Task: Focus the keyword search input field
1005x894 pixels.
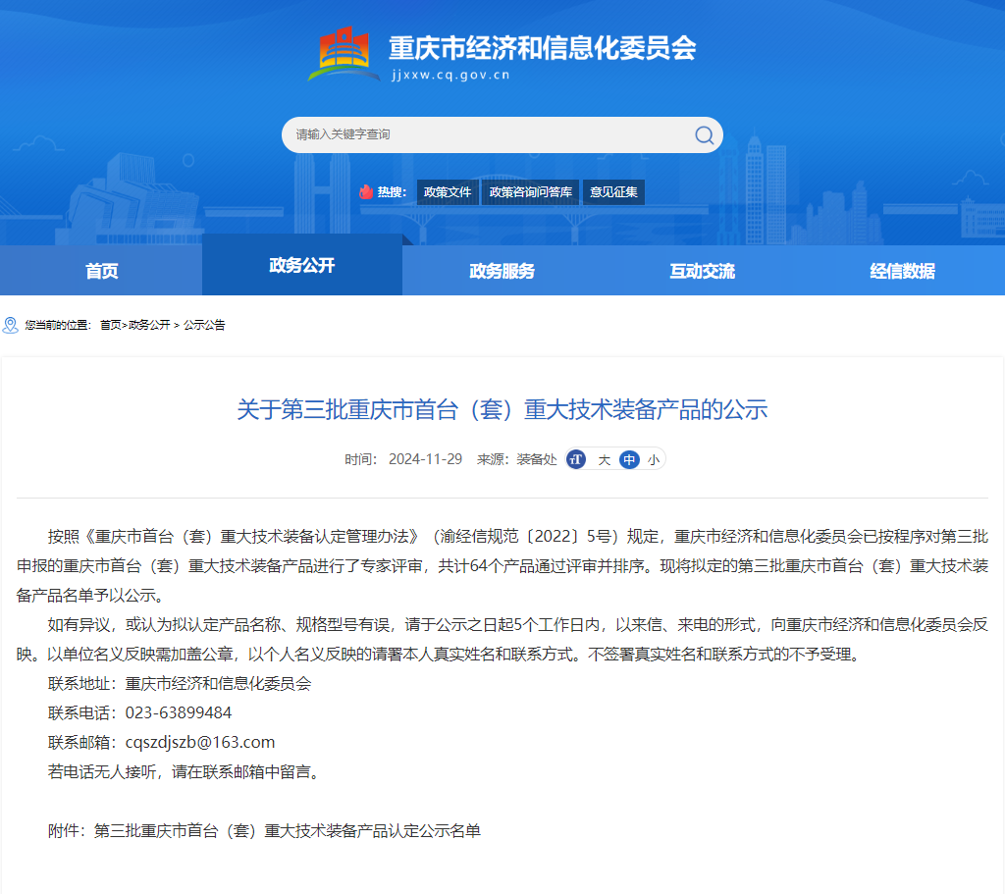Action: [x=481, y=134]
